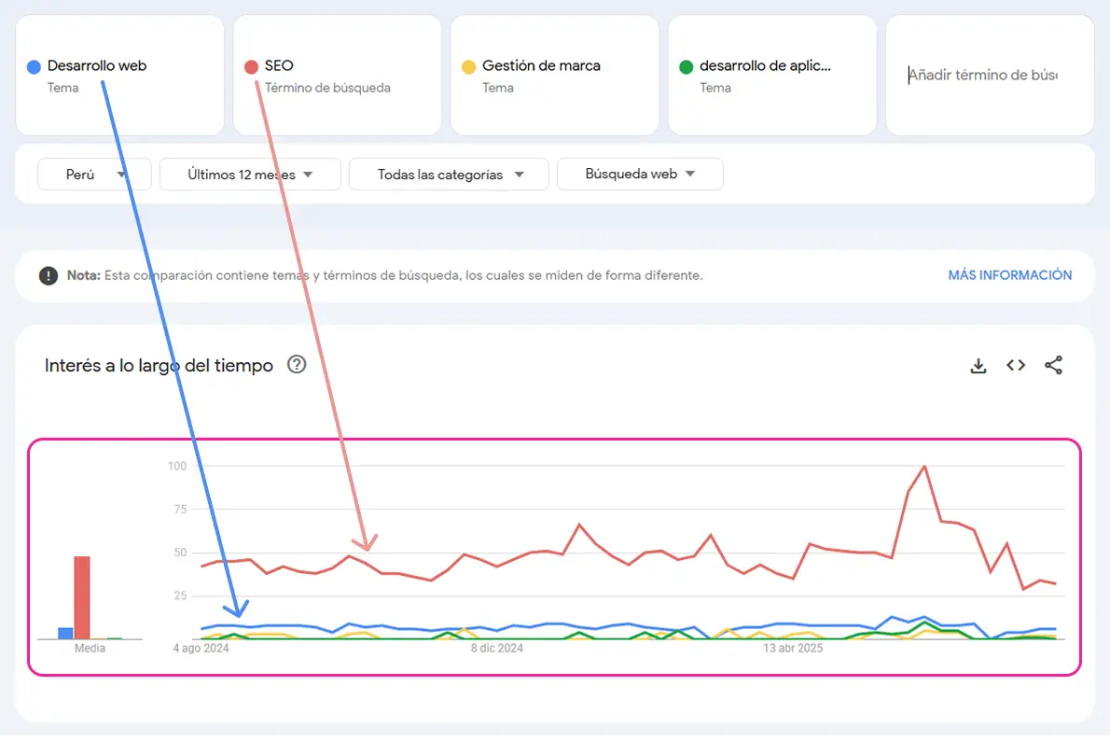
Task: Select the SEO search term card
Action: 337,75
